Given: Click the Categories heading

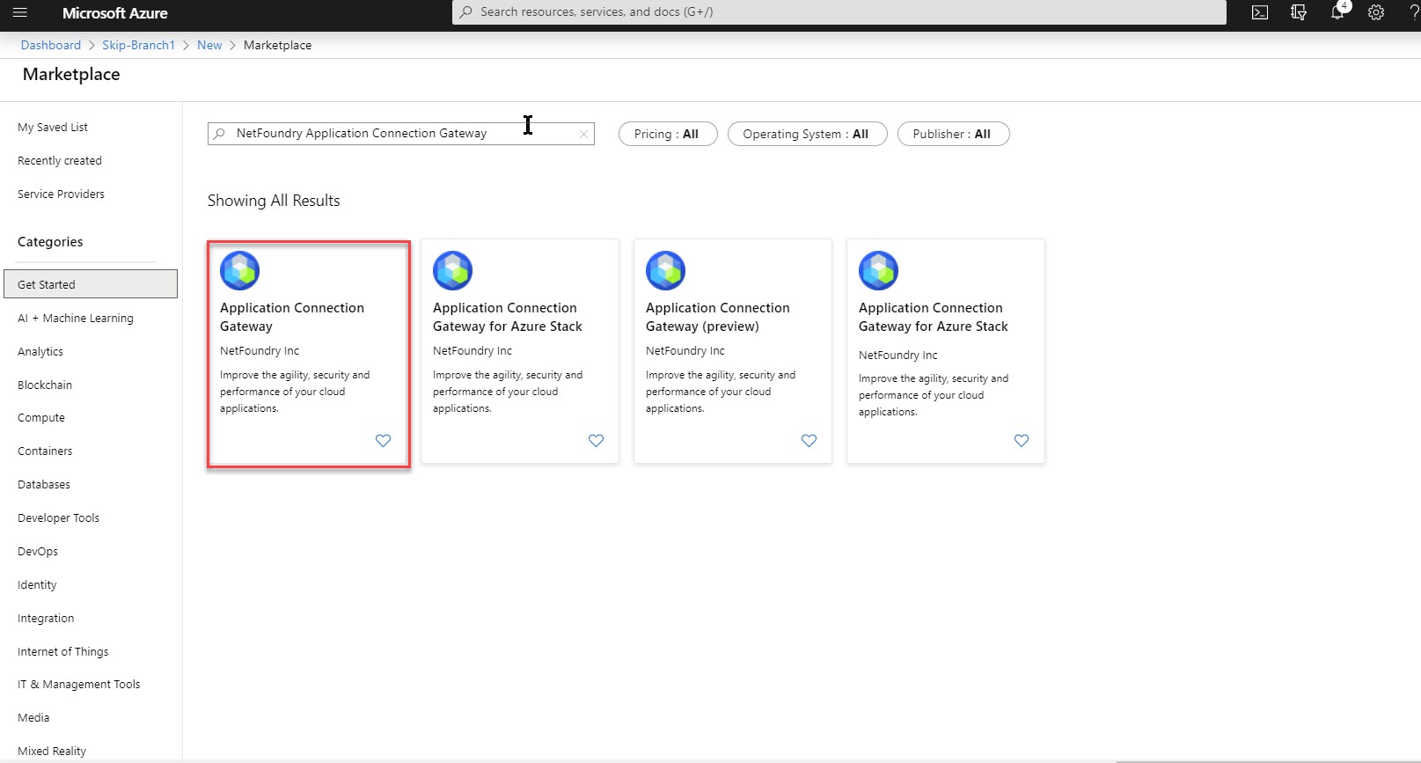Looking at the screenshot, I should coord(50,242).
